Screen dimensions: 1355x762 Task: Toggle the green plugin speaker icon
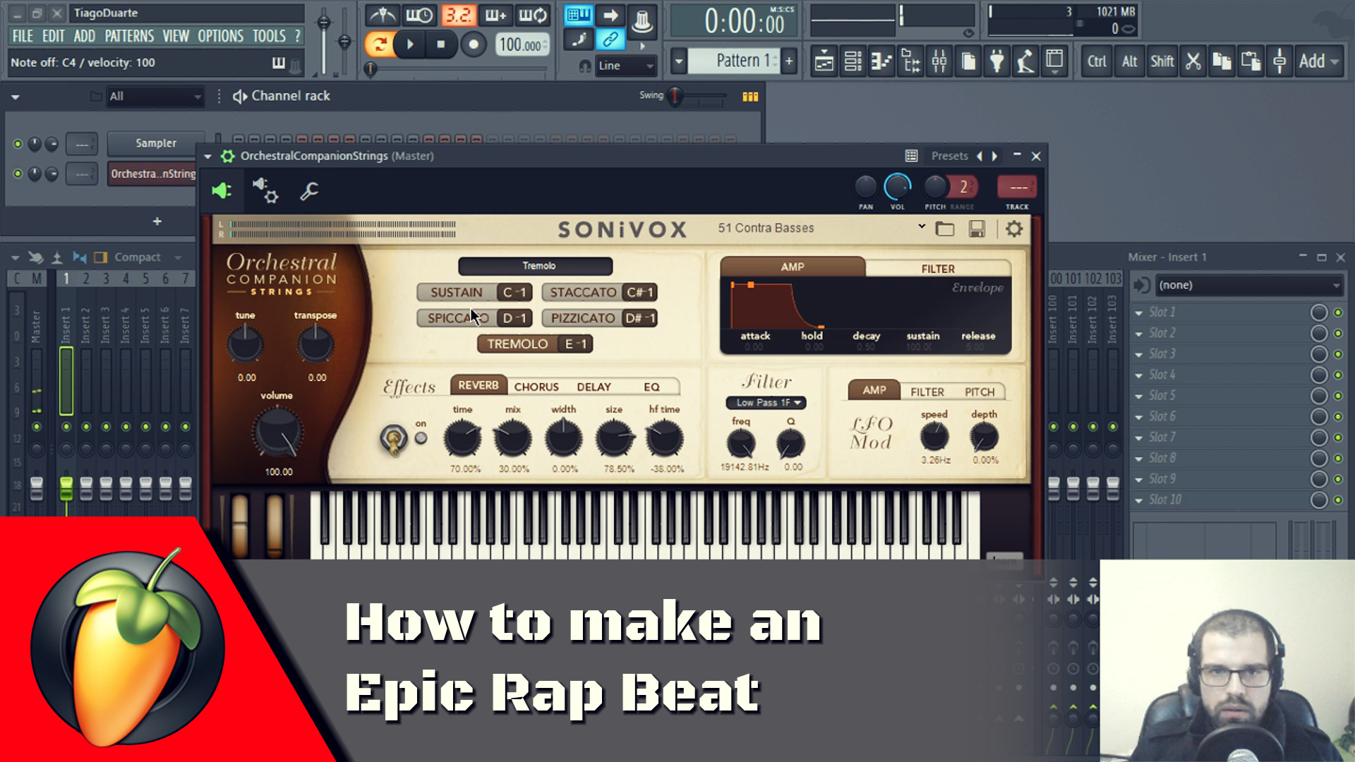[222, 190]
